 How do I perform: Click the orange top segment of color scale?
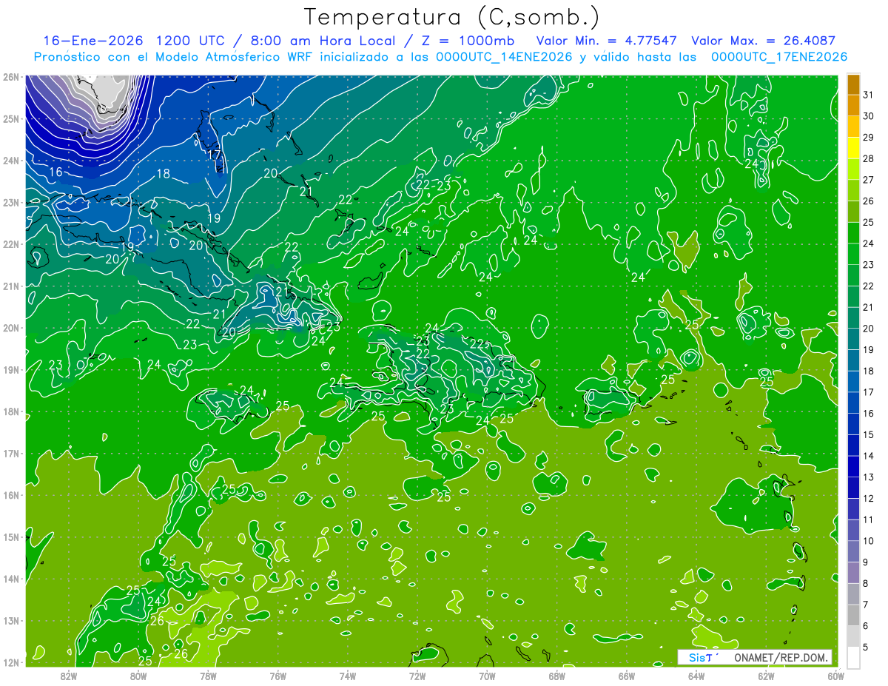pos(853,84)
